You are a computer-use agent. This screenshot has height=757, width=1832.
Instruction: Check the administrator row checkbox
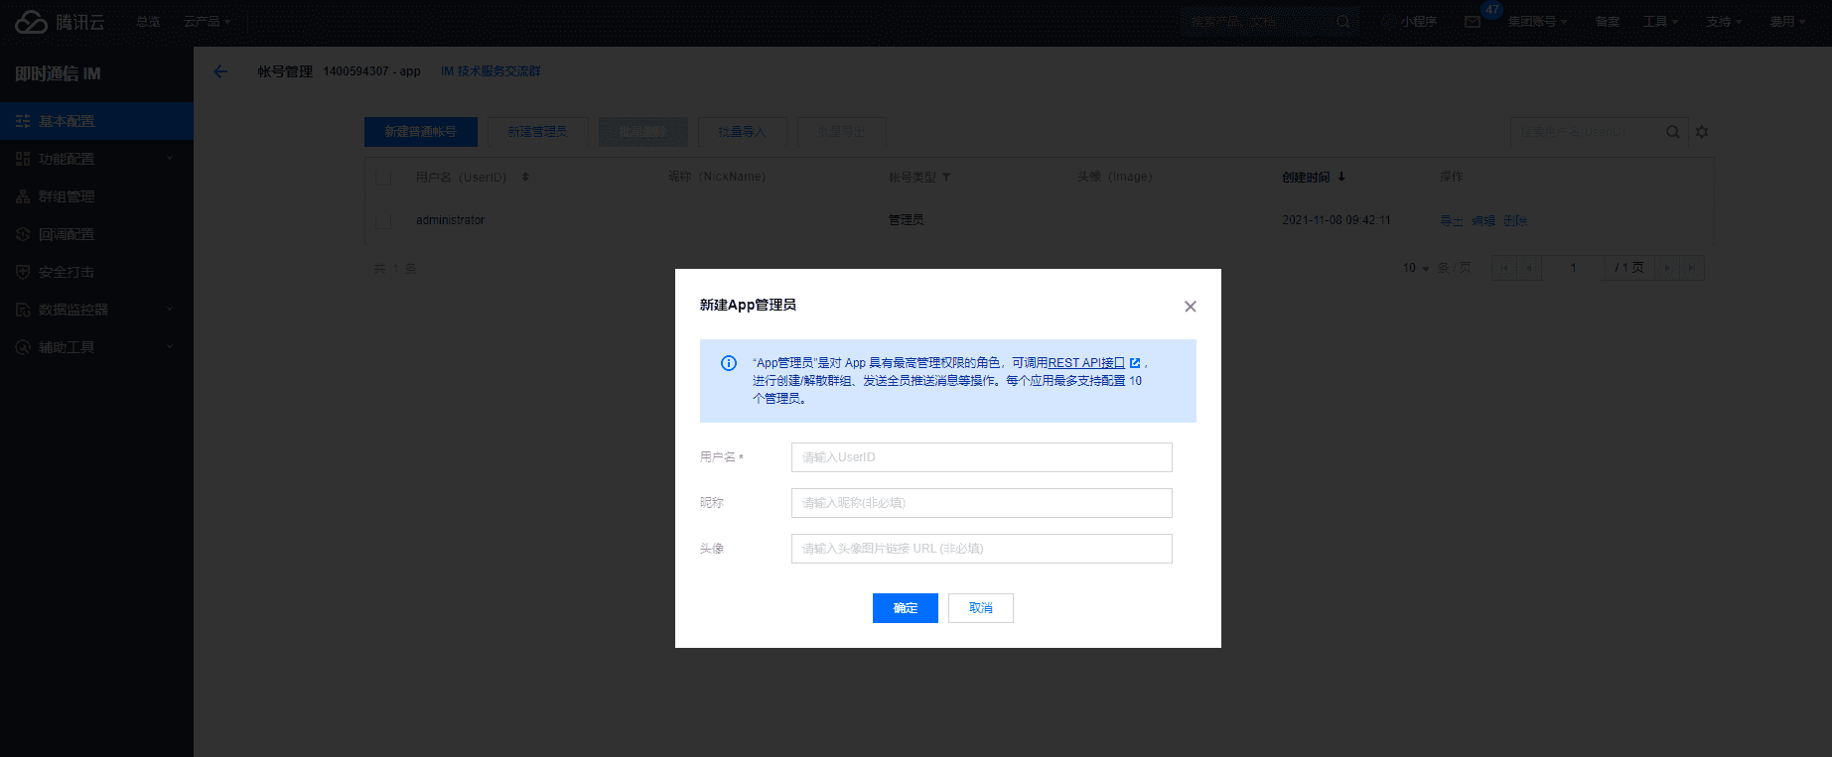[x=383, y=220]
